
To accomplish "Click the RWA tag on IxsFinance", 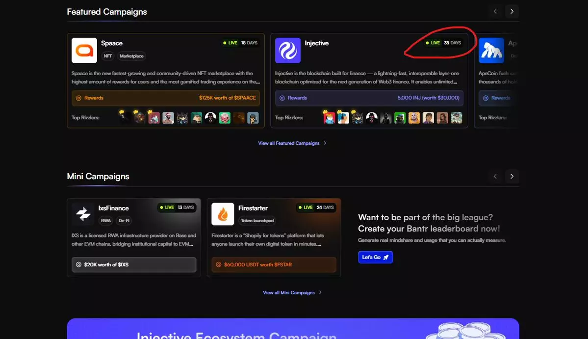I will point(106,221).
